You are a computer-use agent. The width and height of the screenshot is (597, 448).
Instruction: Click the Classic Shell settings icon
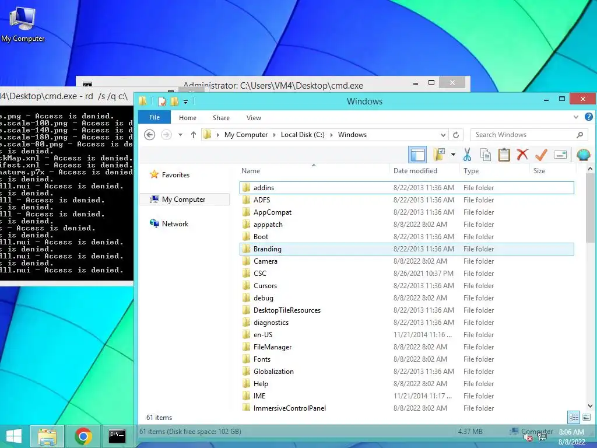(583, 155)
